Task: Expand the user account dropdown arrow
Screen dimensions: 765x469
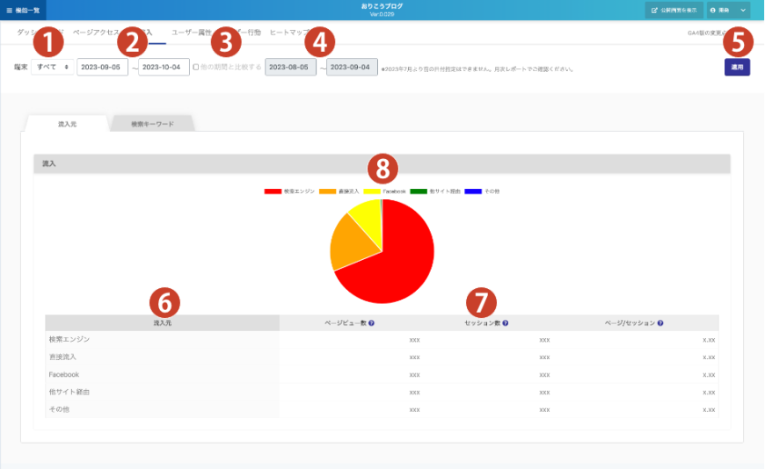Action: click(743, 11)
